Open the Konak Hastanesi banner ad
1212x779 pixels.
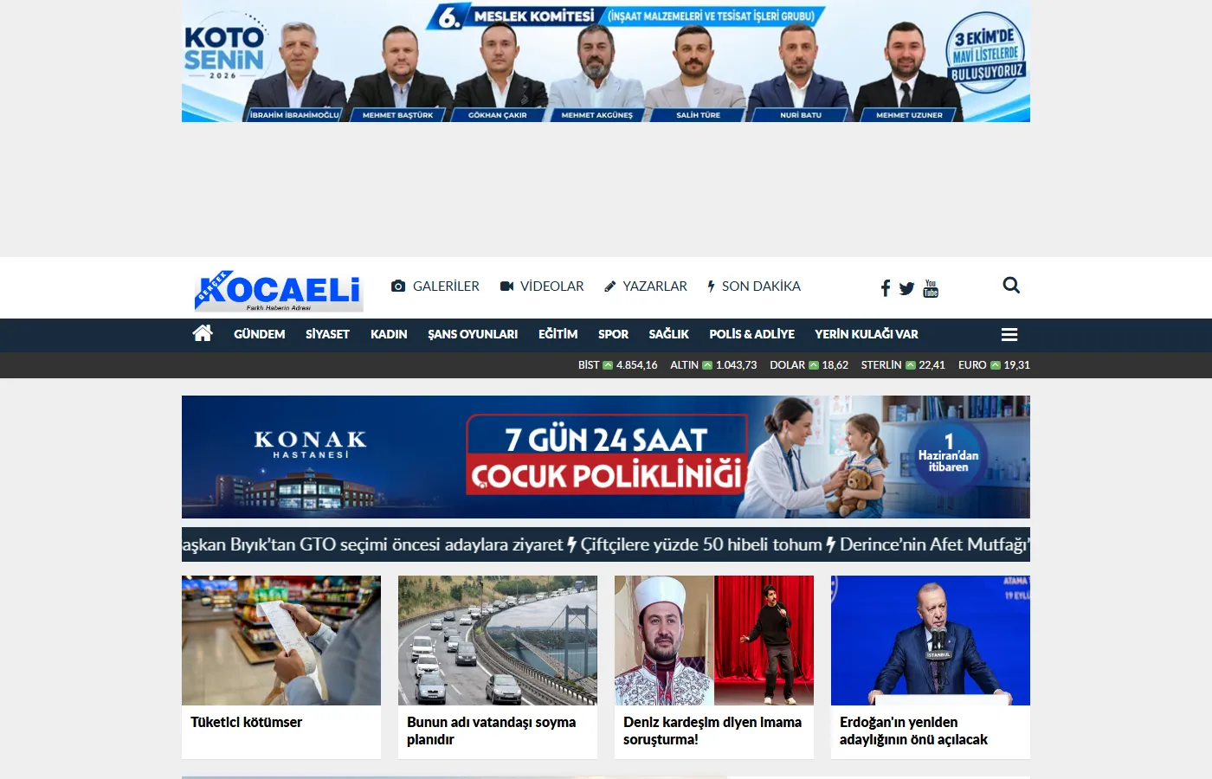[x=606, y=457]
